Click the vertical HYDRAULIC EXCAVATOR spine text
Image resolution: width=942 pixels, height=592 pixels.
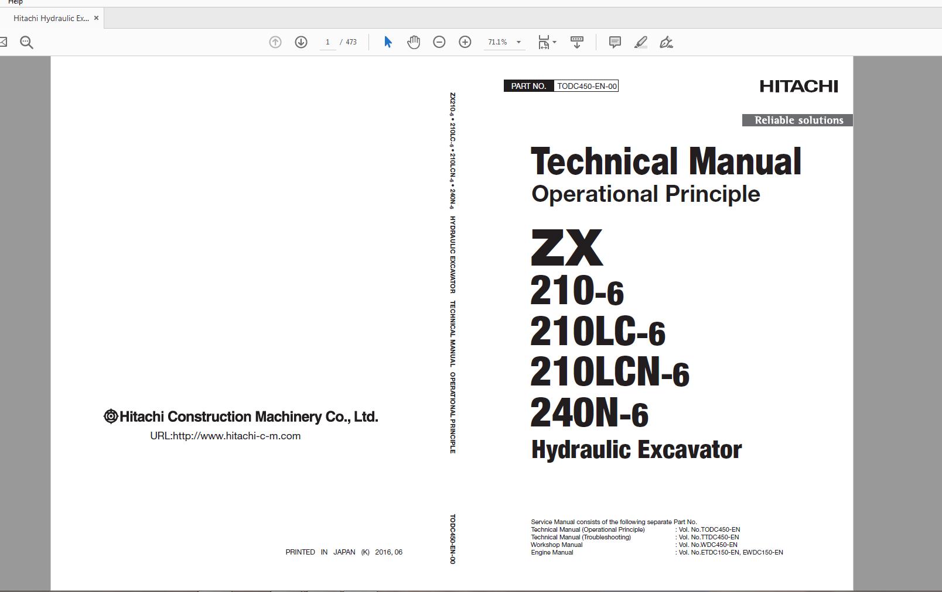[x=452, y=254]
